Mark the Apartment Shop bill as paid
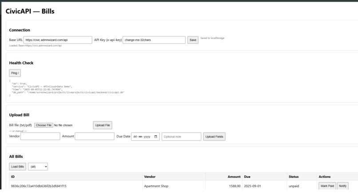The height and width of the screenshot is (193, 358). pos(327,186)
